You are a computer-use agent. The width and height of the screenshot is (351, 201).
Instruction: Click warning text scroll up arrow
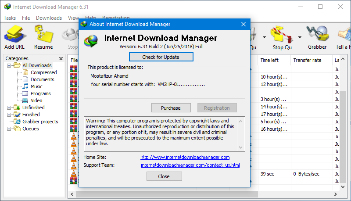tap(240, 121)
